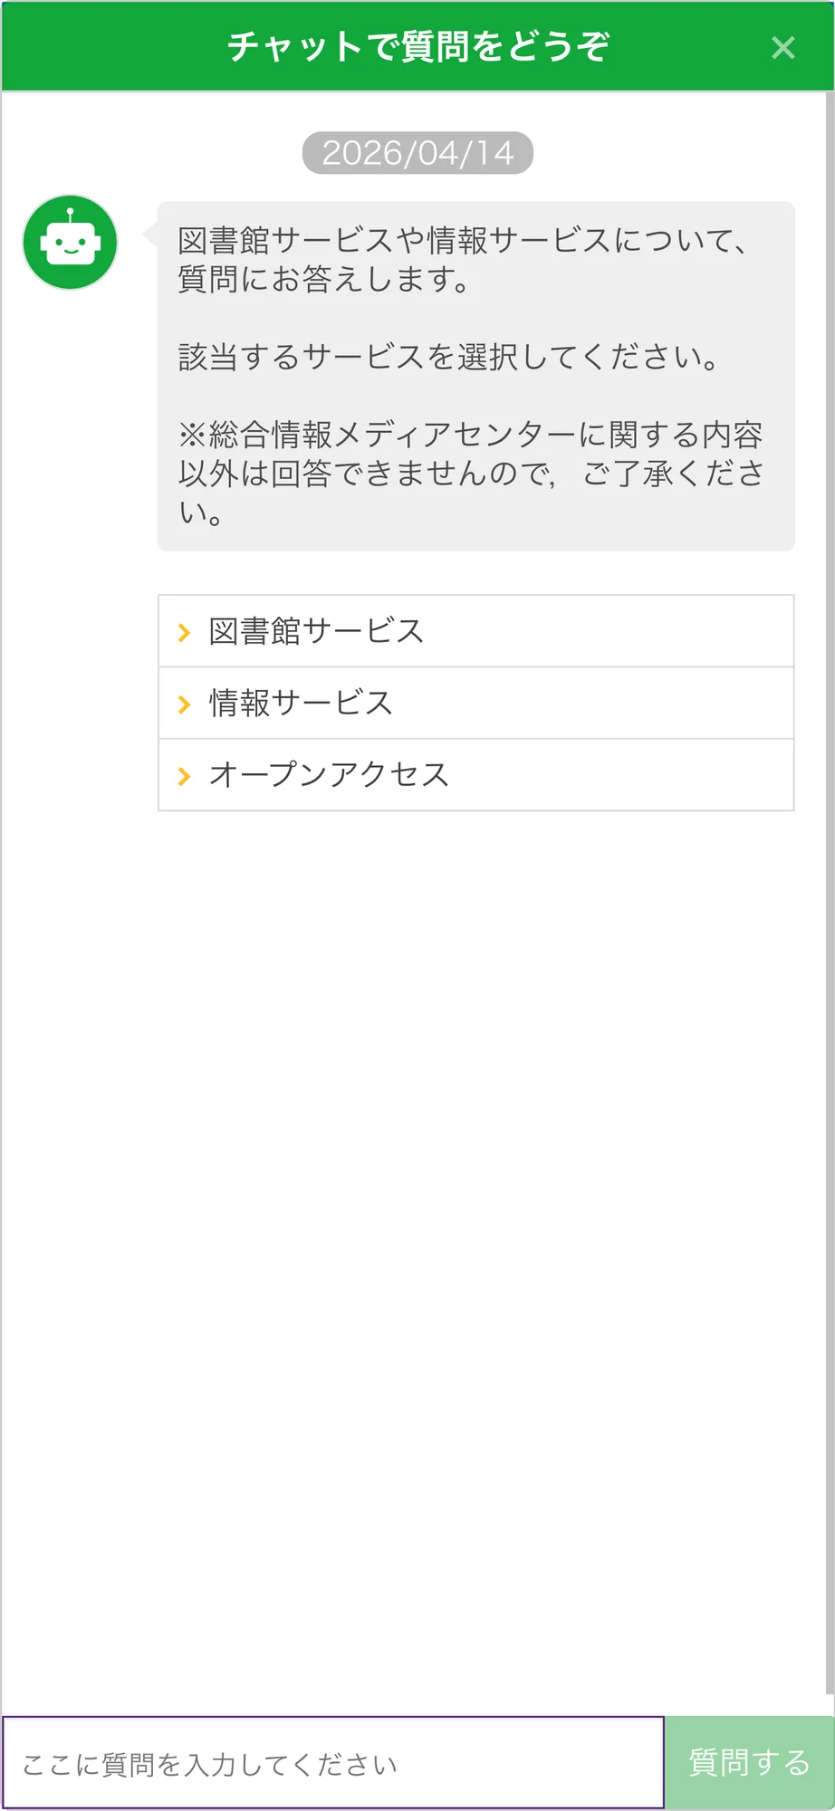Select the 情報サービス menu option

click(x=300, y=704)
